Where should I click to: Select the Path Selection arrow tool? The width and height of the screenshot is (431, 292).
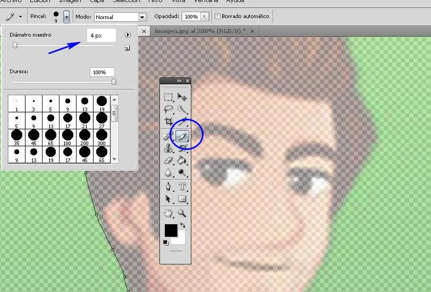click(x=168, y=199)
